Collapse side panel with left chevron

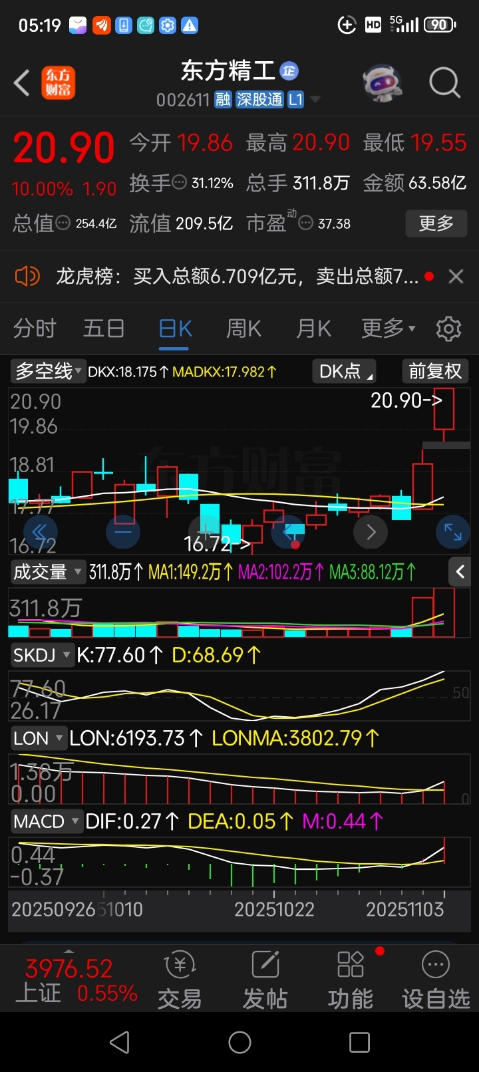point(460,572)
